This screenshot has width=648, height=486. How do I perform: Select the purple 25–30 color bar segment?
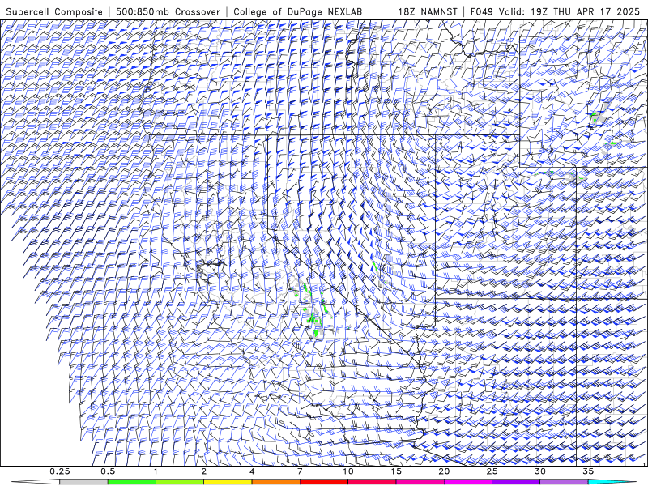(516, 482)
